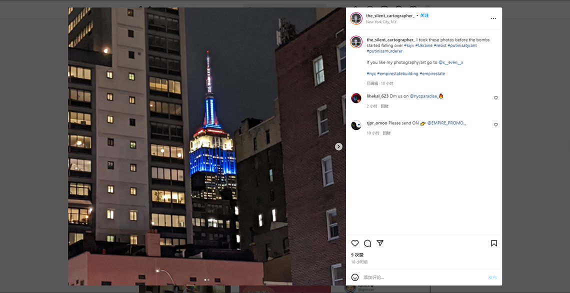This screenshot has width=570, height=293.
Task: Open the three-dot more options menu
Action: (x=493, y=18)
